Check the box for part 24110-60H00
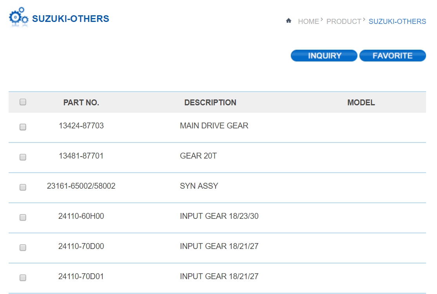 point(23,217)
